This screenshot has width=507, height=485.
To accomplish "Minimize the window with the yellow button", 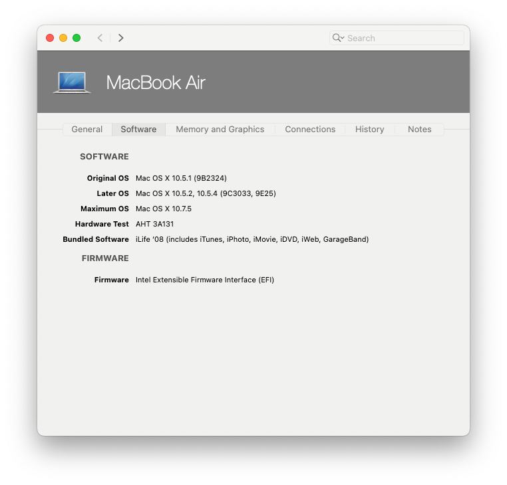I will click(x=63, y=38).
